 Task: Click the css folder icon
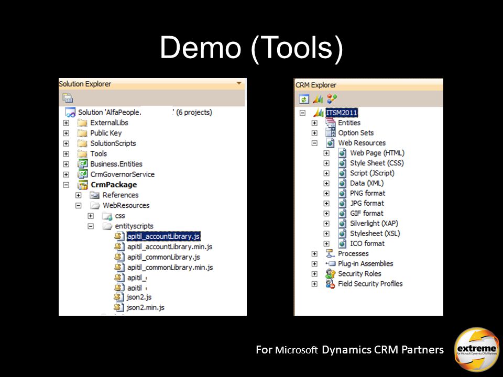107,216
